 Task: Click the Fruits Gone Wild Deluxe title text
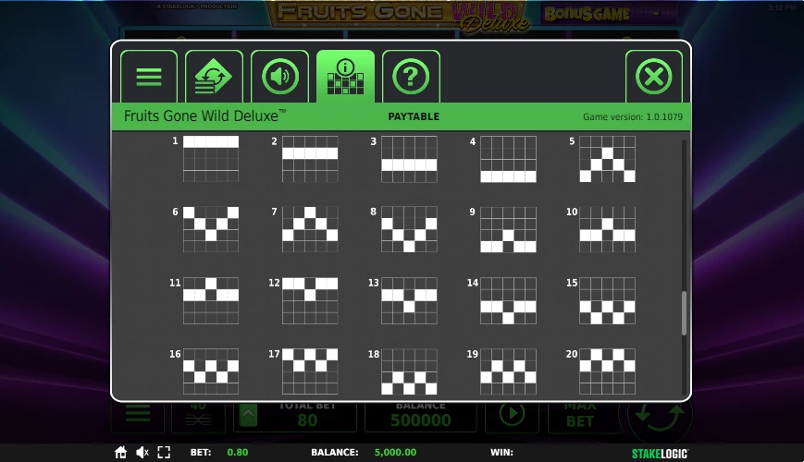coord(204,115)
